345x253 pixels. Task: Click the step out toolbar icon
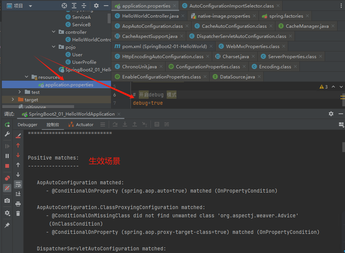point(134,125)
